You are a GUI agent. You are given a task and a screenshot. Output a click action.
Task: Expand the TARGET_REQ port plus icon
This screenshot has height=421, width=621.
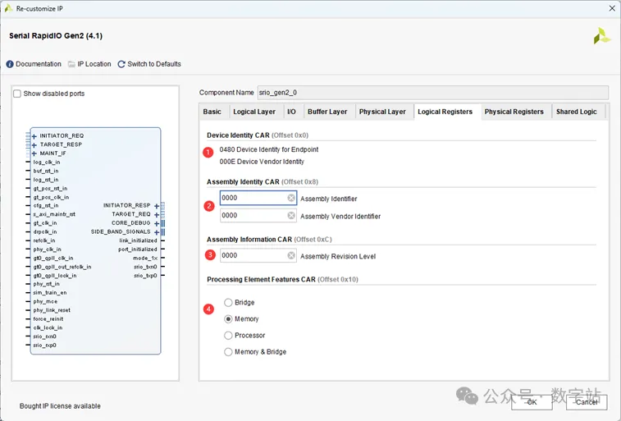pos(157,215)
